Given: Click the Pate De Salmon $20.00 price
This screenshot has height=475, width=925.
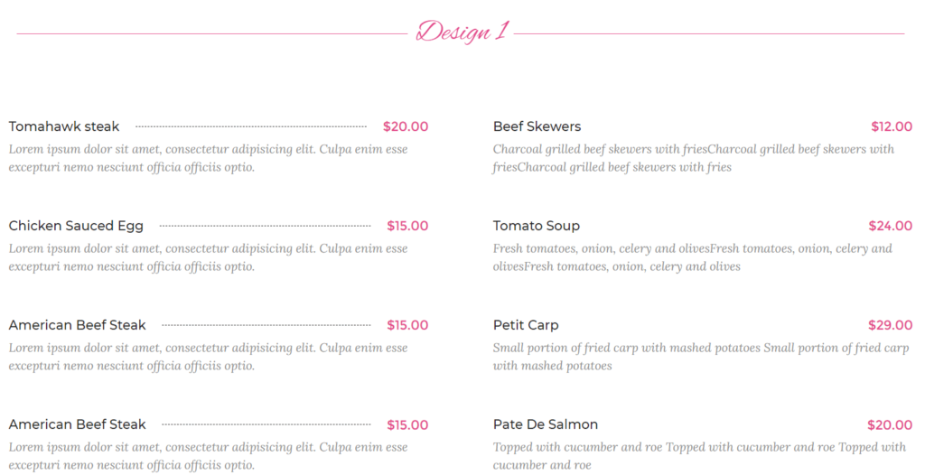Looking at the screenshot, I should pyautogui.click(x=890, y=424).
